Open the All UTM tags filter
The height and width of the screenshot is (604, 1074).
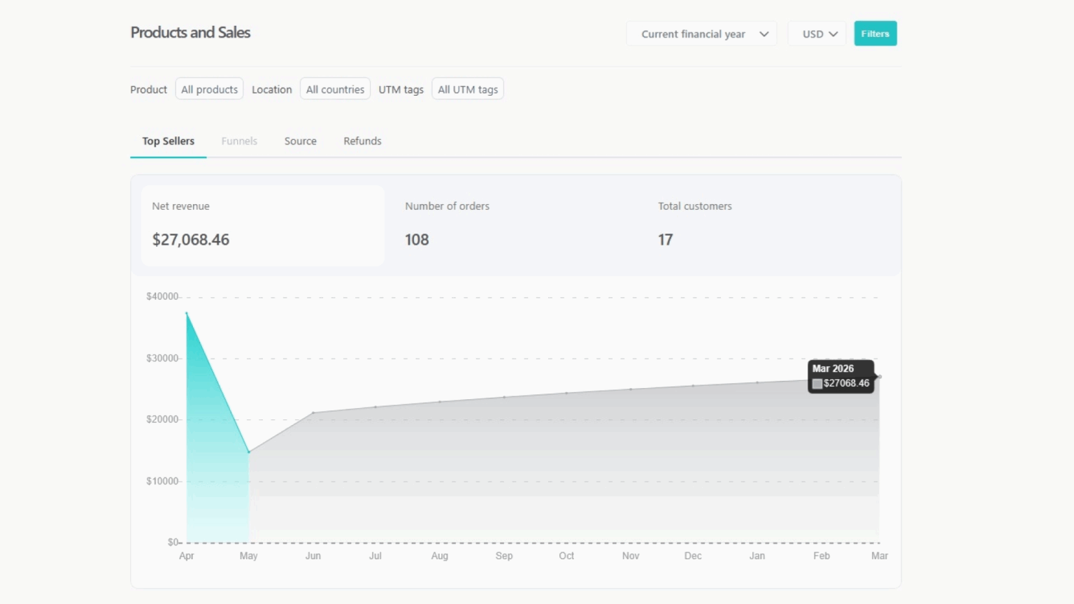tap(468, 89)
